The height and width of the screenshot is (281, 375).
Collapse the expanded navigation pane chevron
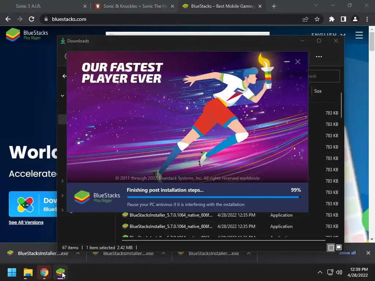point(62,95)
